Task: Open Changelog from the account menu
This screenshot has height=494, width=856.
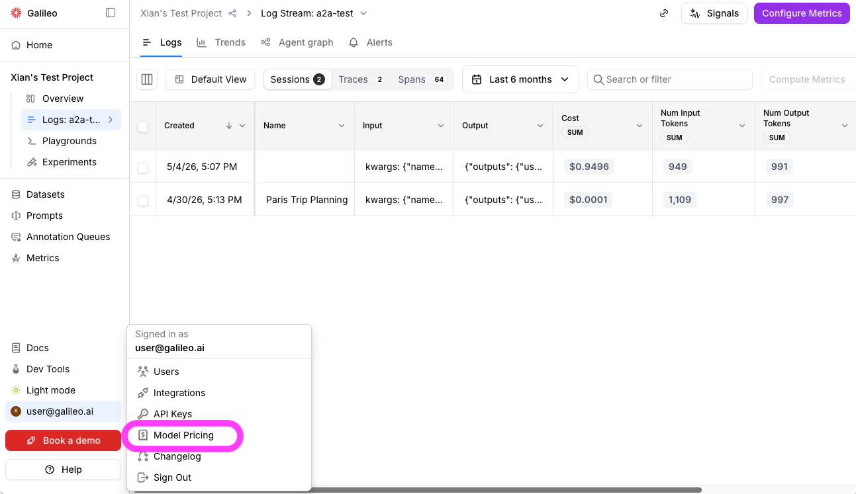Action: click(218, 456)
